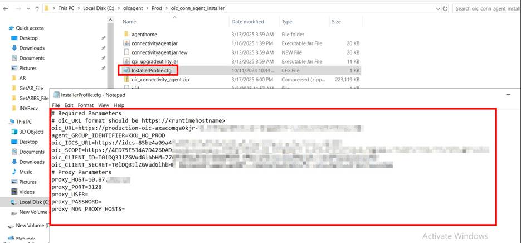521x243 pixels.
Task: Click pin icon next to Documents
Action: (103, 58)
